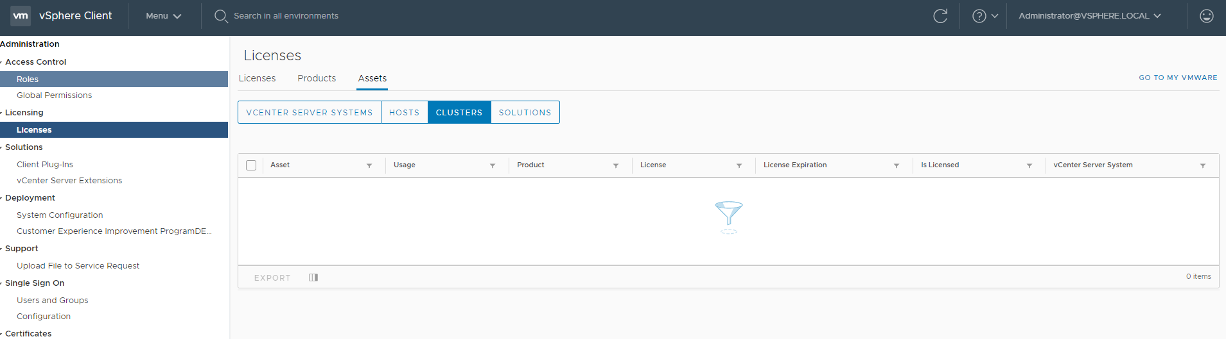Select the vCenter Server Systems button
This screenshot has height=339, width=1226.
(x=309, y=112)
